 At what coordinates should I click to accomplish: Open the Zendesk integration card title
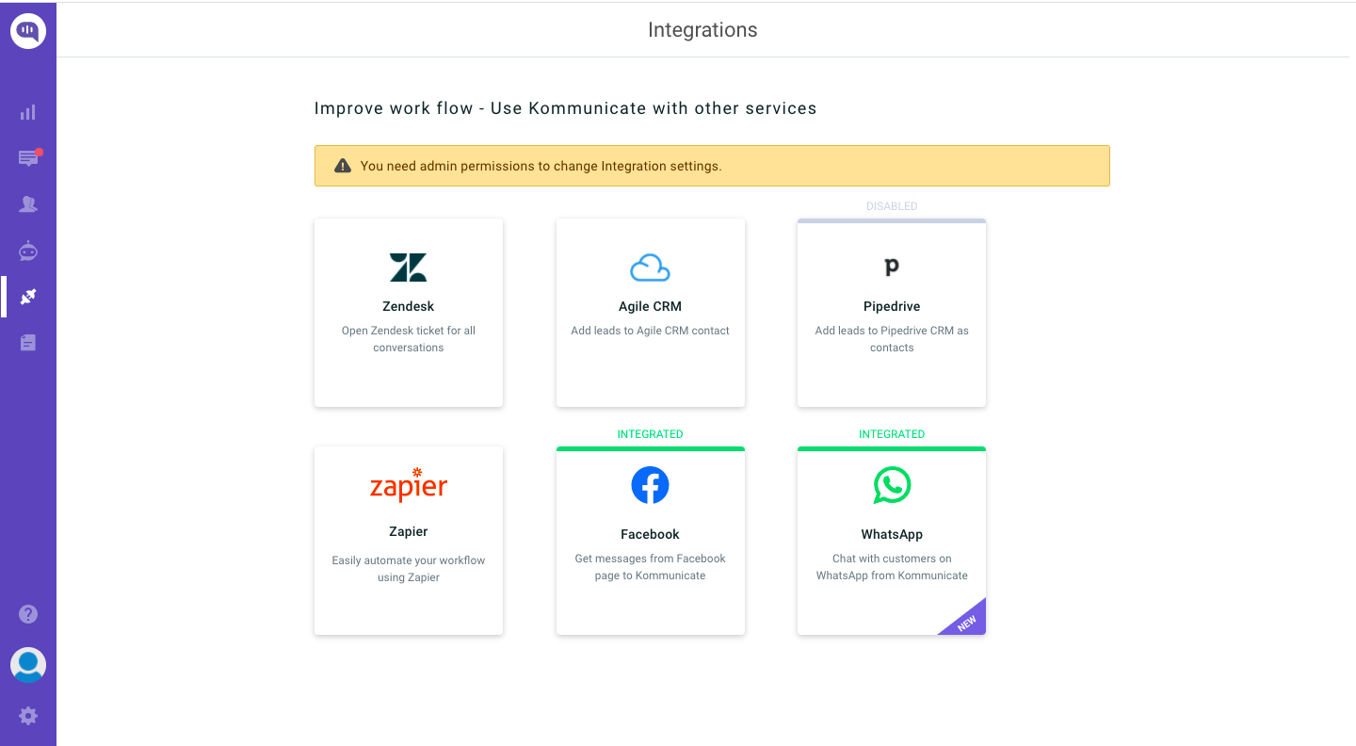[x=409, y=306]
